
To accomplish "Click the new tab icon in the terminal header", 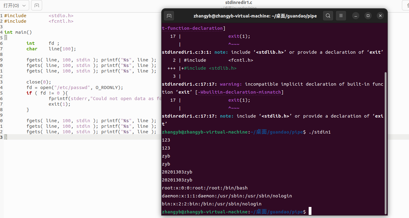I will [169, 16].
